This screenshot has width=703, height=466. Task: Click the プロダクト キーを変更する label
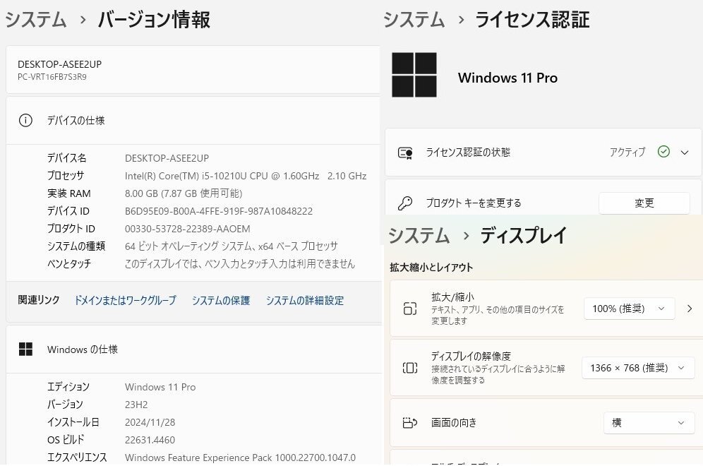[474, 203]
